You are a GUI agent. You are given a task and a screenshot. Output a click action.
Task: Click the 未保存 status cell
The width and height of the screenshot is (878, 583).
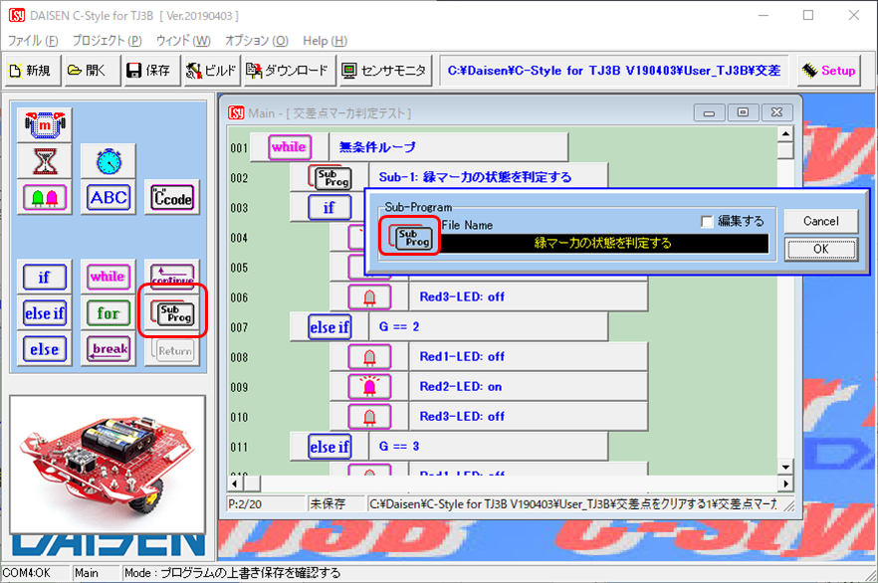(x=334, y=504)
